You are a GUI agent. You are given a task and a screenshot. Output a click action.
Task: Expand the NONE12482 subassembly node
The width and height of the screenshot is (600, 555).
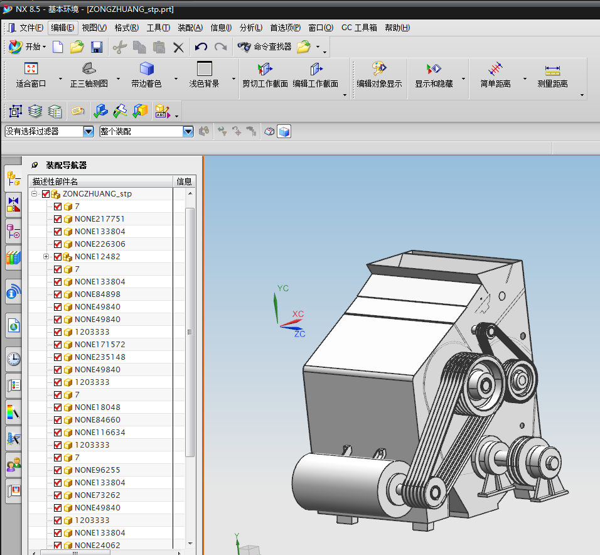point(46,257)
